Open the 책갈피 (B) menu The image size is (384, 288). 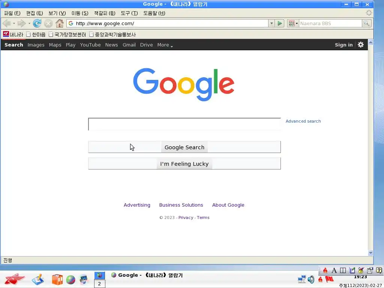(x=105, y=13)
